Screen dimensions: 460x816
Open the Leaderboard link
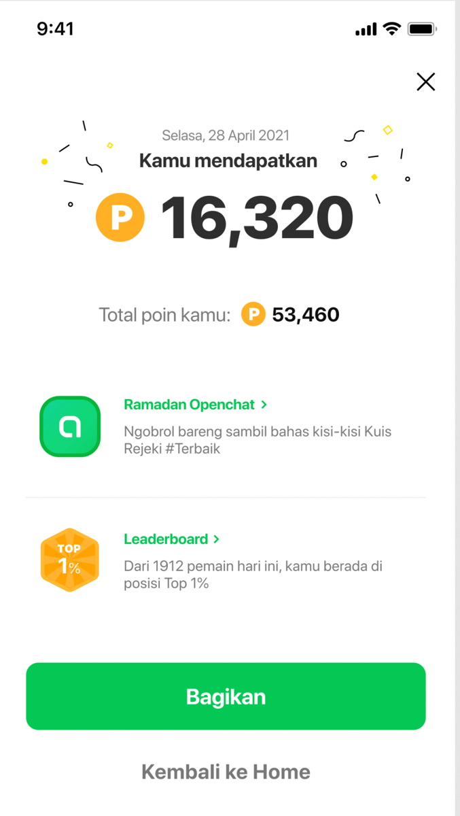[x=165, y=539]
